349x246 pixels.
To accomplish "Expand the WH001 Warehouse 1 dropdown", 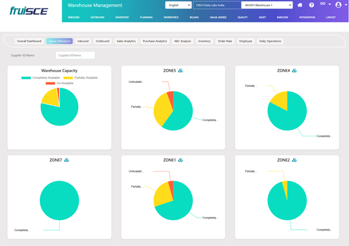I will 267,5.
